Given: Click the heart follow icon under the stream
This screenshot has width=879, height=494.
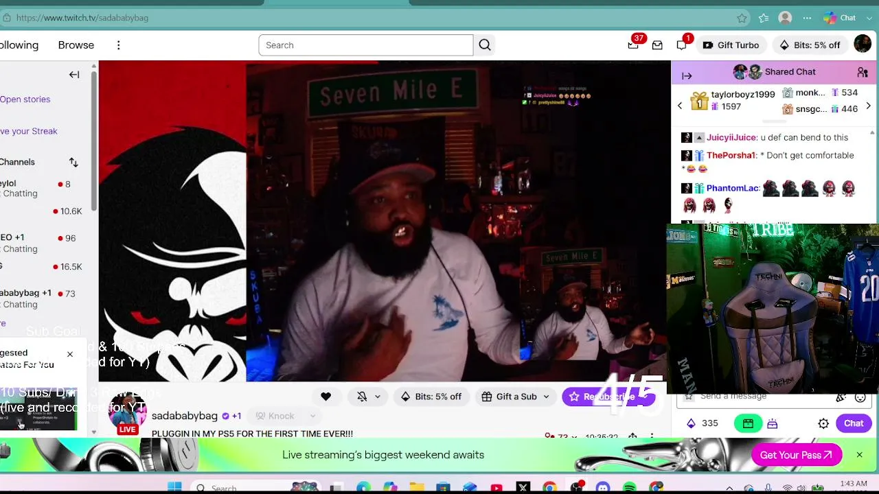Looking at the screenshot, I should [326, 397].
